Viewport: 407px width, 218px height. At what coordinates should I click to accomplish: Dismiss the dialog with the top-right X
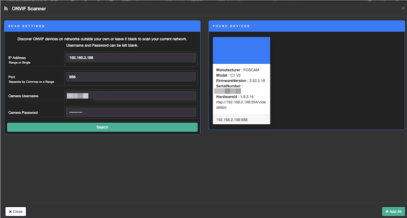pyautogui.click(x=403, y=8)
